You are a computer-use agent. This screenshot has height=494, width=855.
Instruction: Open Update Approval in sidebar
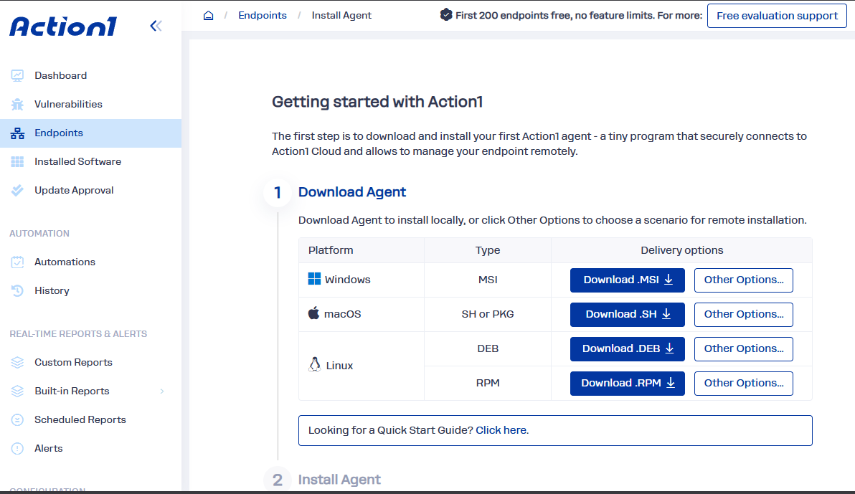coord(74,190)
